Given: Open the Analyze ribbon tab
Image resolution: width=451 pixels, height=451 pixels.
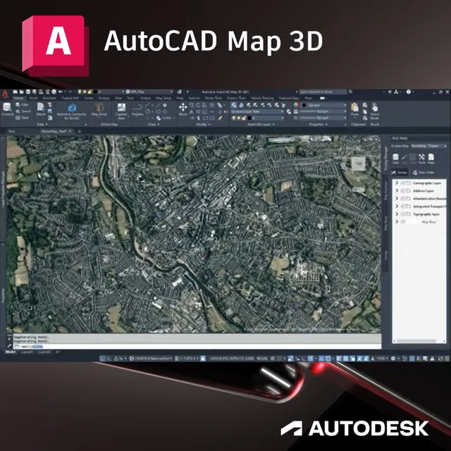Looking at the screenshot, I should (104, 99).
